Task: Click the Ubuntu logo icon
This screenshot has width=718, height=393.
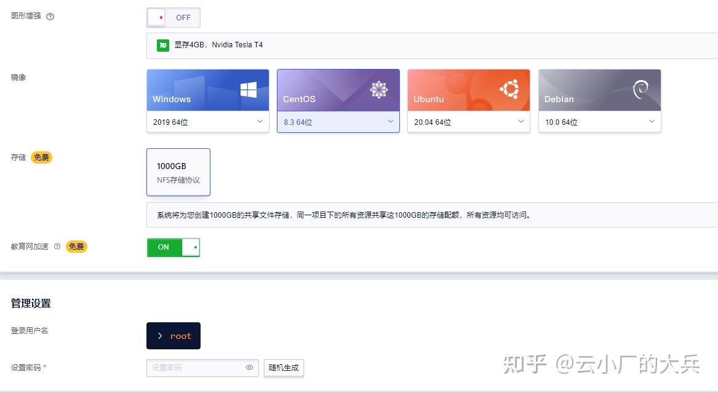Action: pyautogui.click(x=511, y=89)
